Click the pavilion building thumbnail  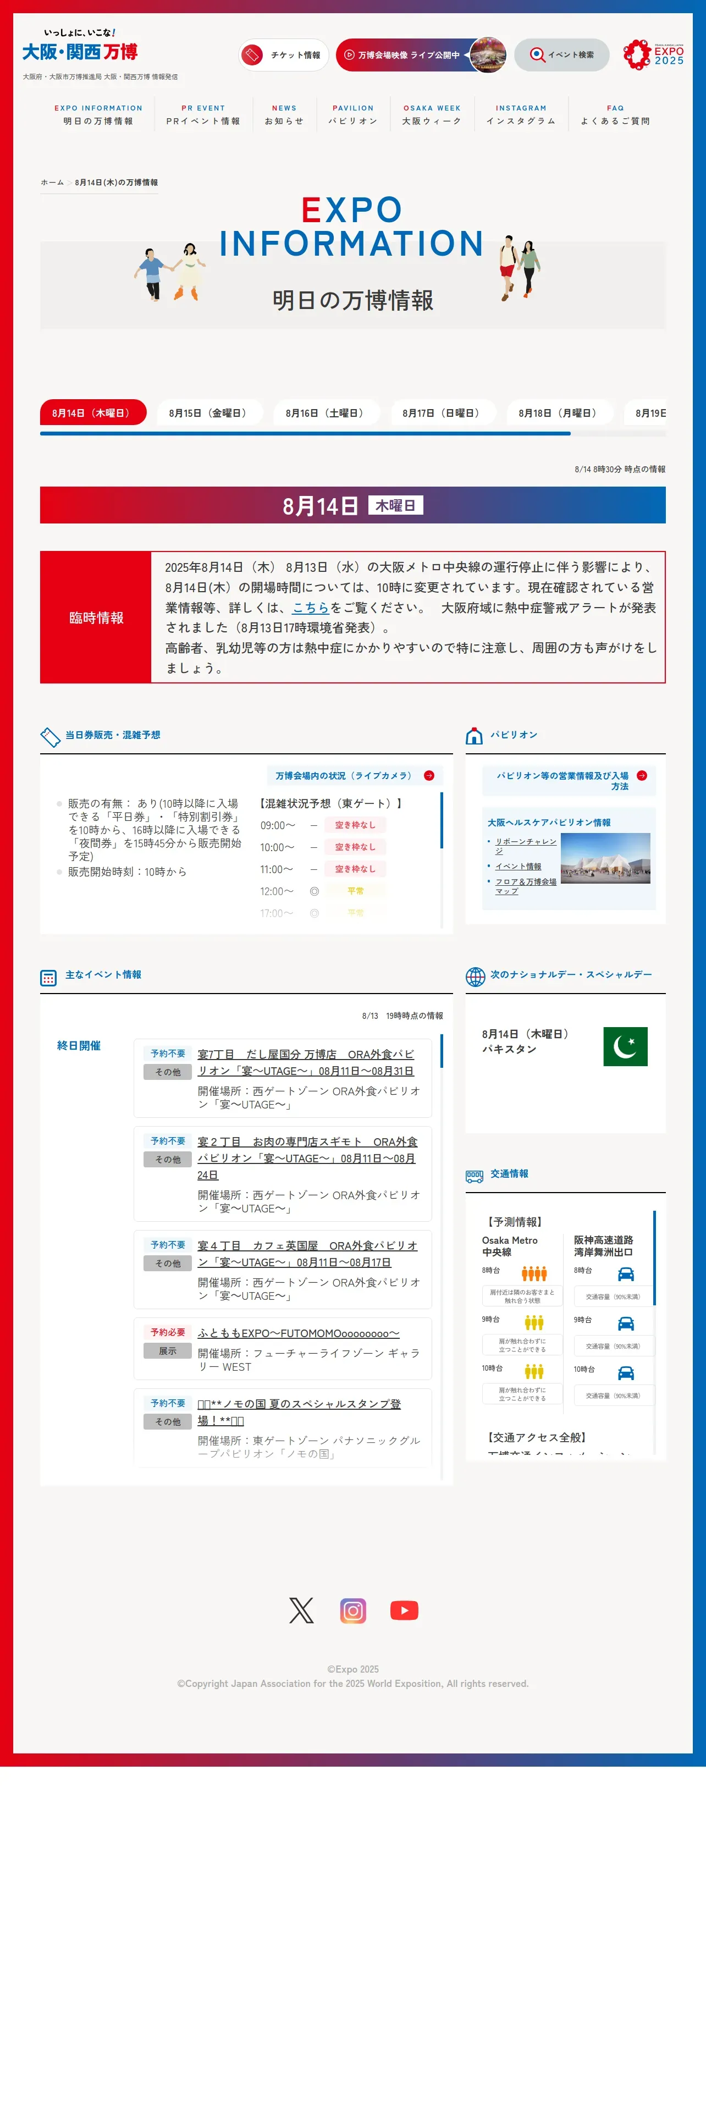coord(605,858)
